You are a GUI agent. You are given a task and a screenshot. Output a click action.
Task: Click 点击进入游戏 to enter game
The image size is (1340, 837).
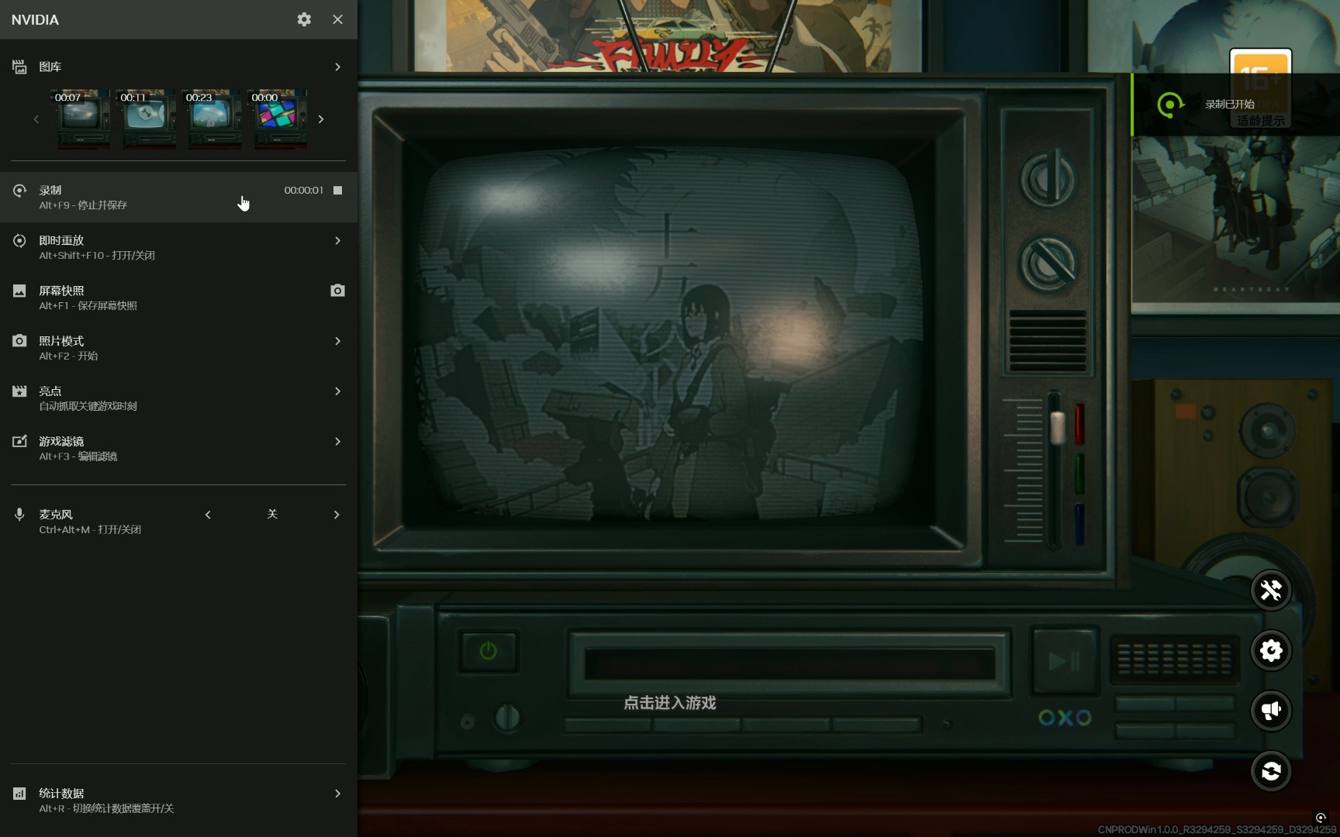pos(670,703)
